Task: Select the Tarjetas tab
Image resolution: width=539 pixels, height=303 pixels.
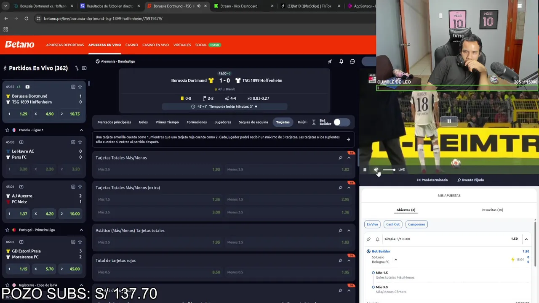Action: (283, 122)
